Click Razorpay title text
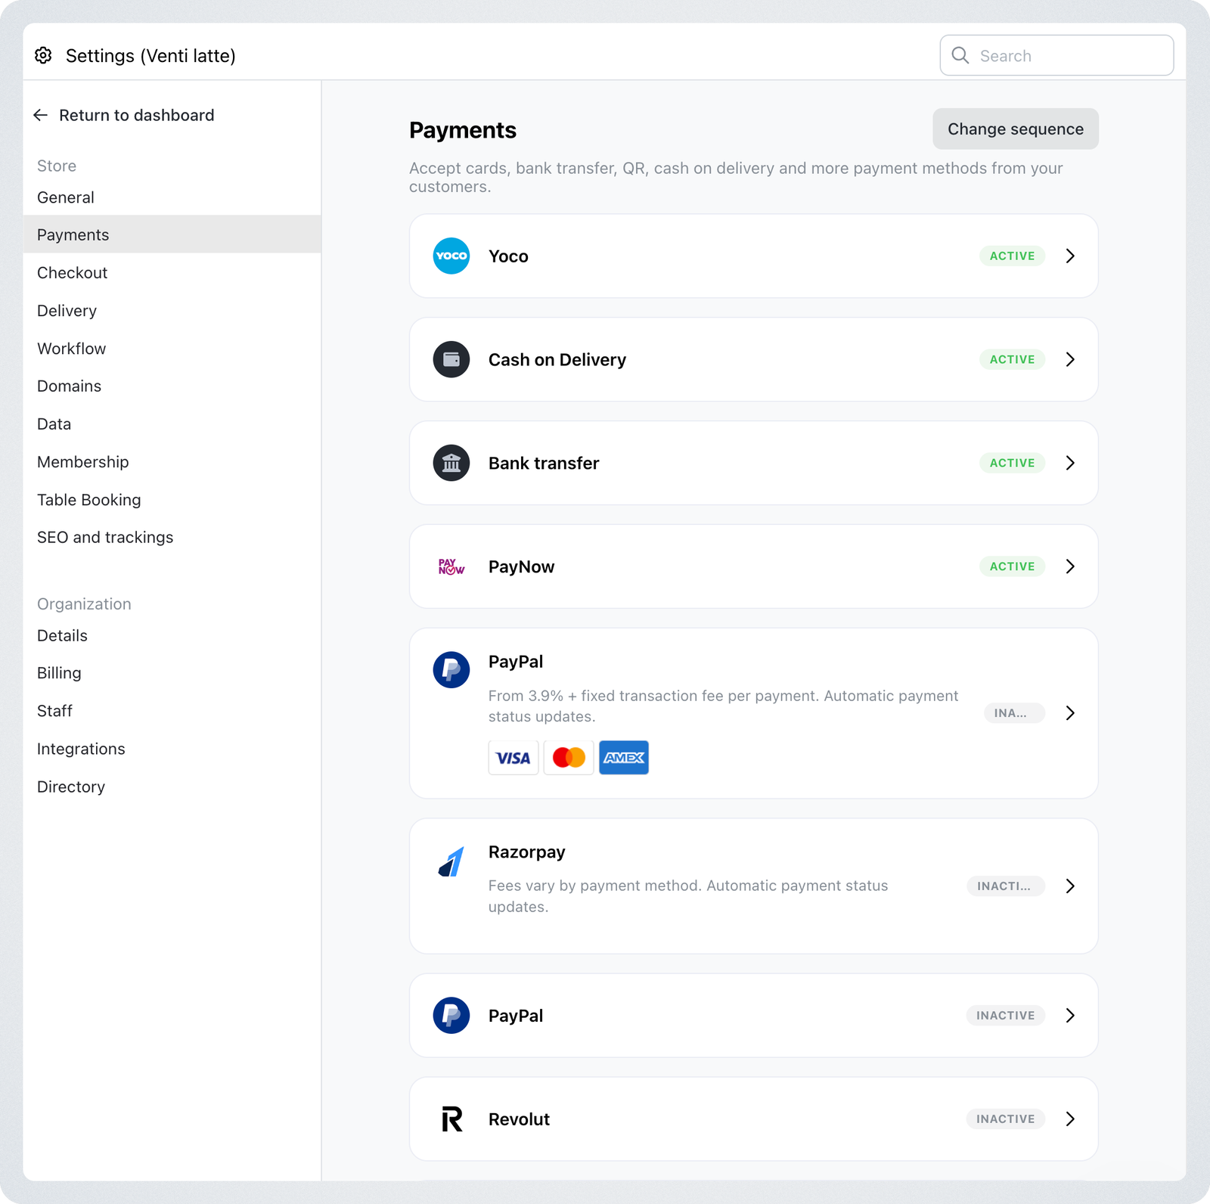Viewport: 1210px width, 1204px height. click(527, 852)
